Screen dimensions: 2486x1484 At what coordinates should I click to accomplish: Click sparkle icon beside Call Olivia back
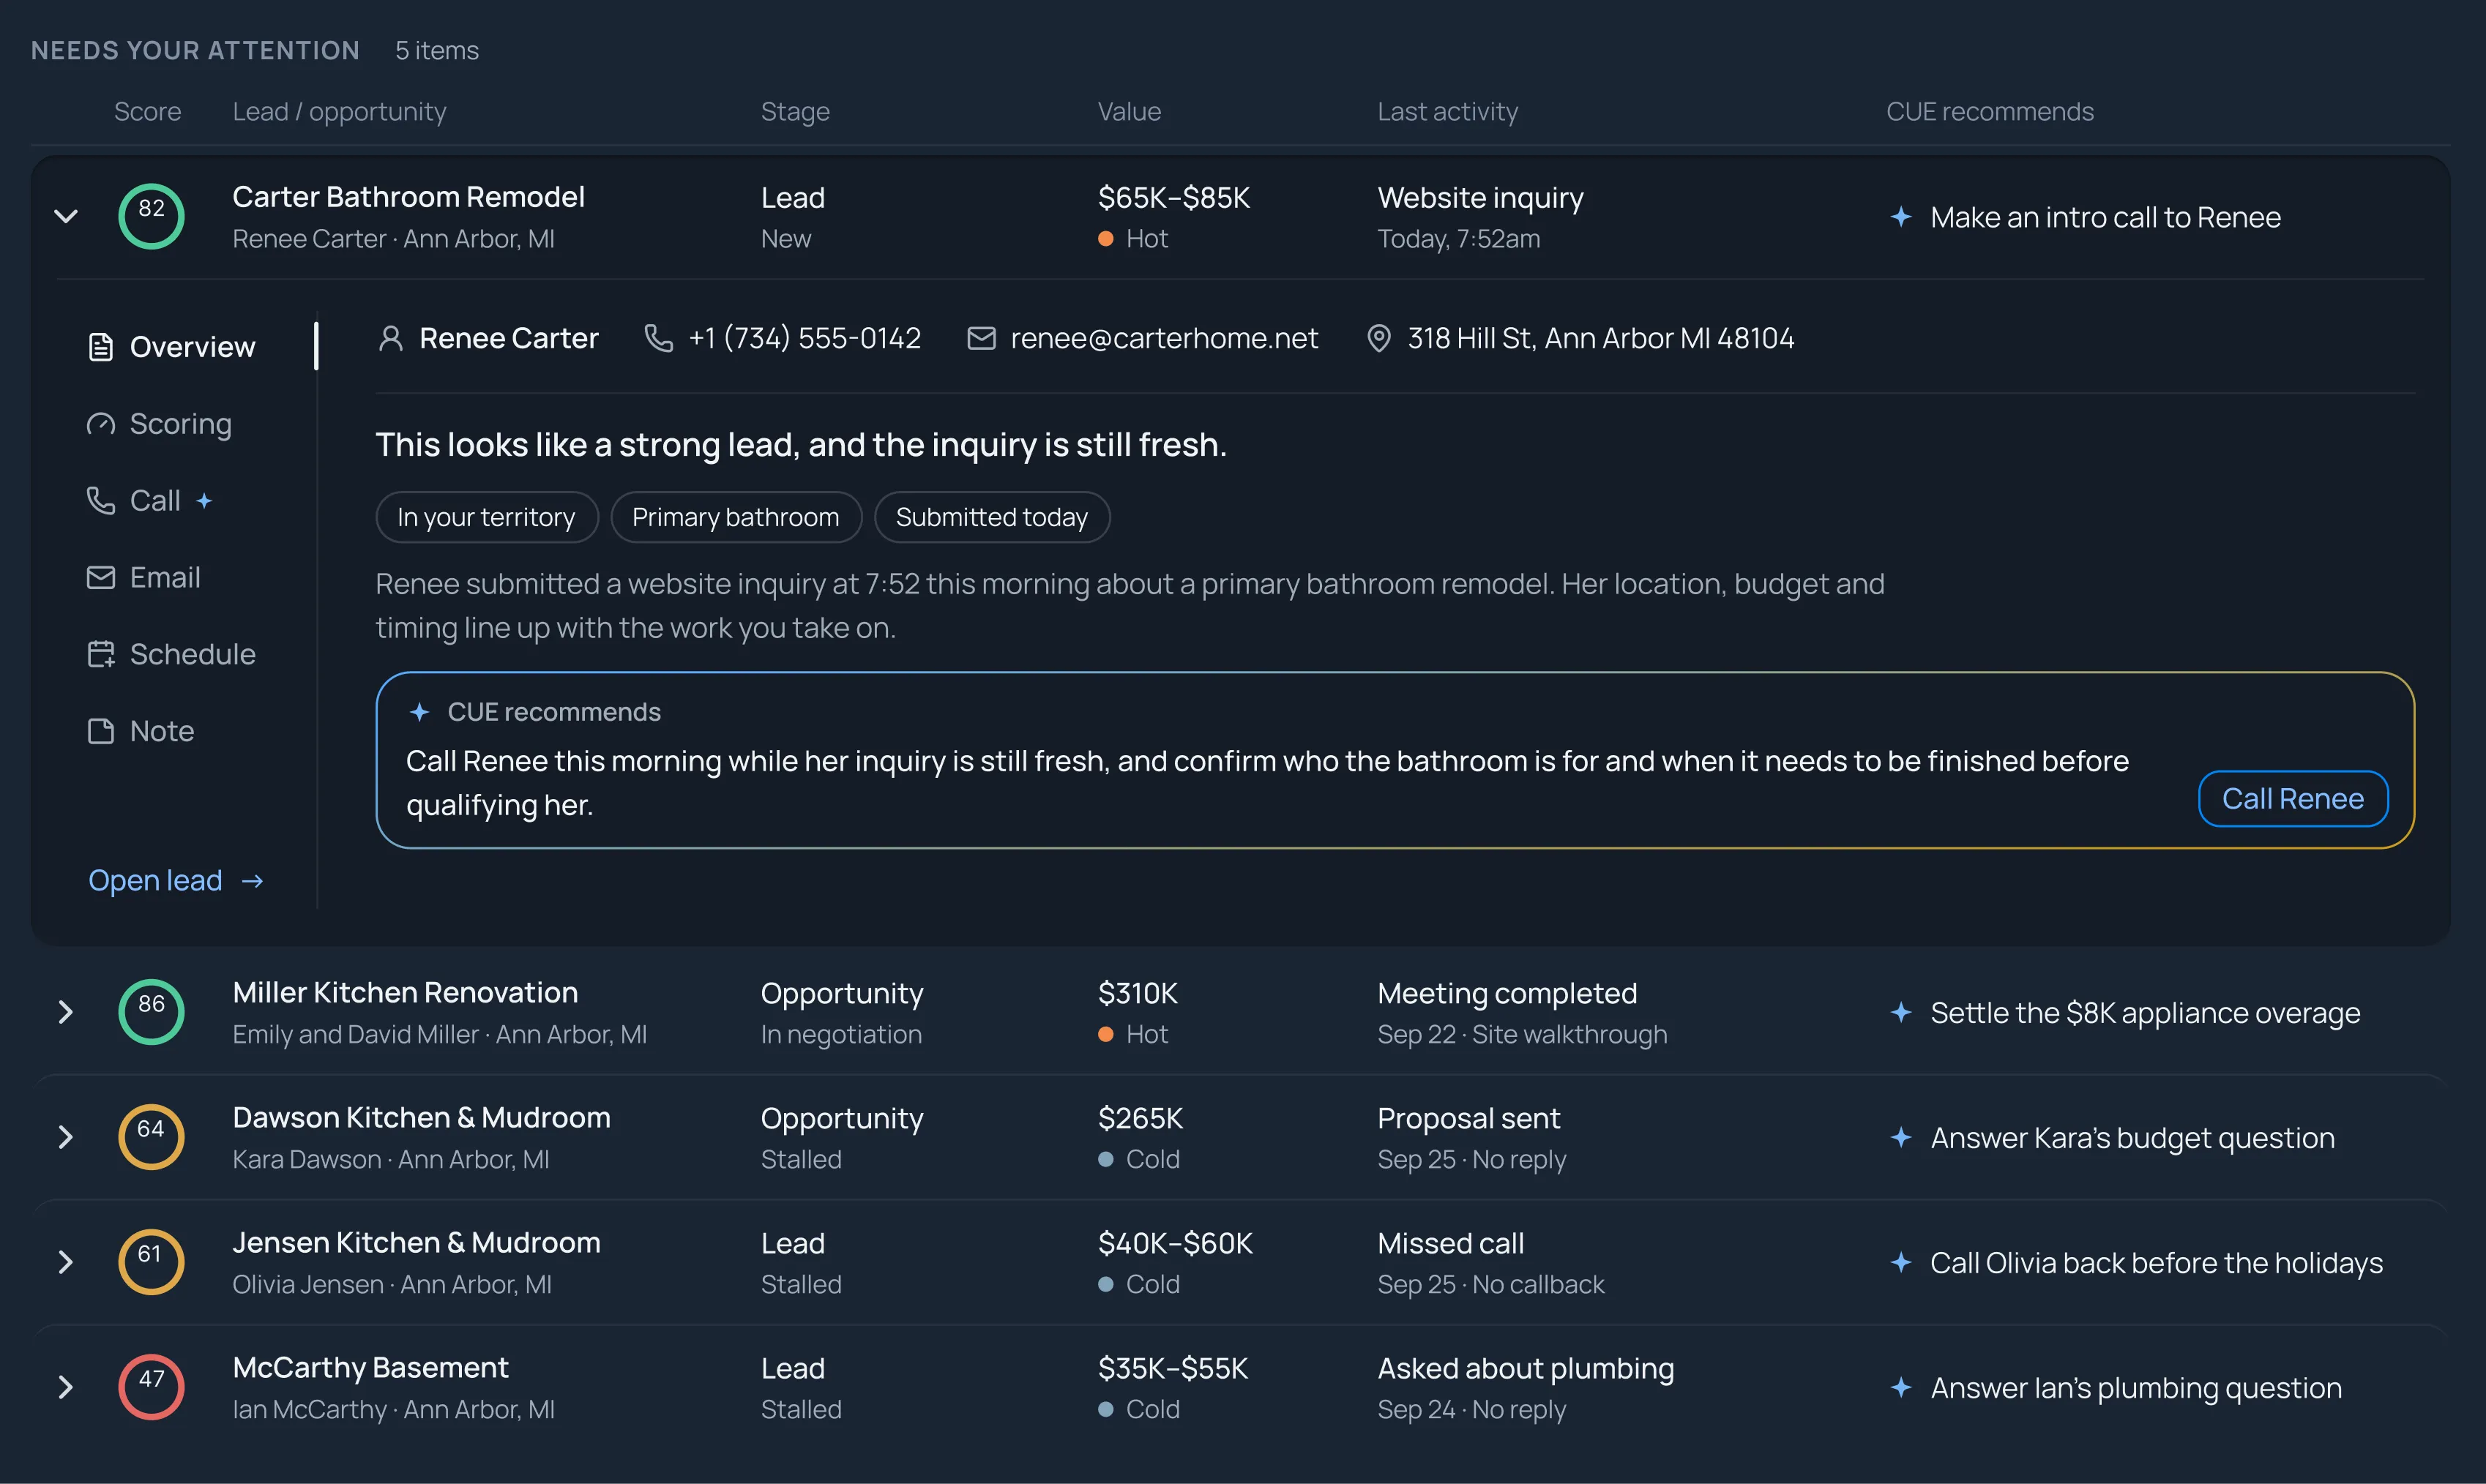pos(1902,1262)
